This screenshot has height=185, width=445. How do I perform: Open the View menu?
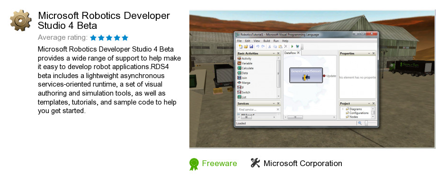[257, 41]
